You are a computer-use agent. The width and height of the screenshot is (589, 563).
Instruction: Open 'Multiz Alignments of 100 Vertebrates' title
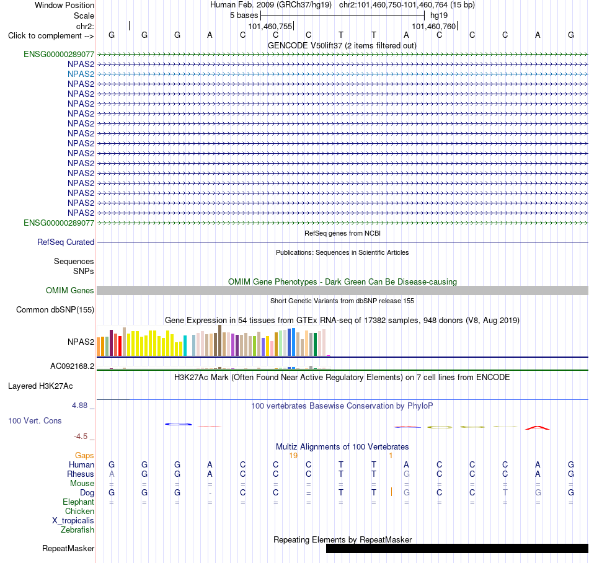(342, 447)
